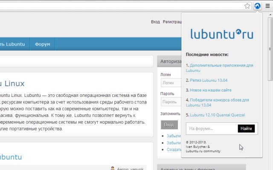This screenshot has width=273, height=170.
Task: Click the Последние новости heading
Action: (207, 54)
